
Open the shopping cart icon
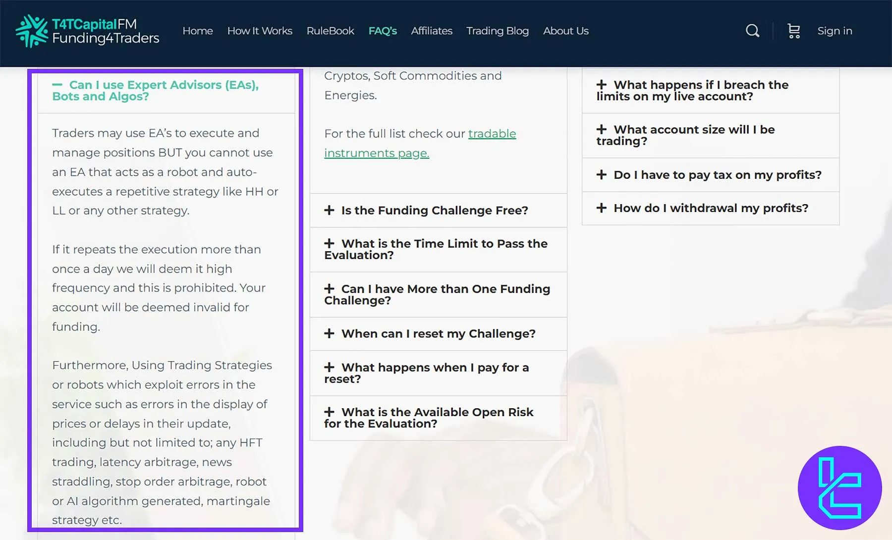(x=793, y=31)
